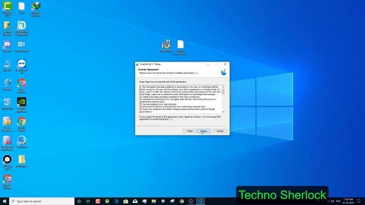Click the taskbar search box
The height and width of the screenshot is (205, 365).
point(42,201)
